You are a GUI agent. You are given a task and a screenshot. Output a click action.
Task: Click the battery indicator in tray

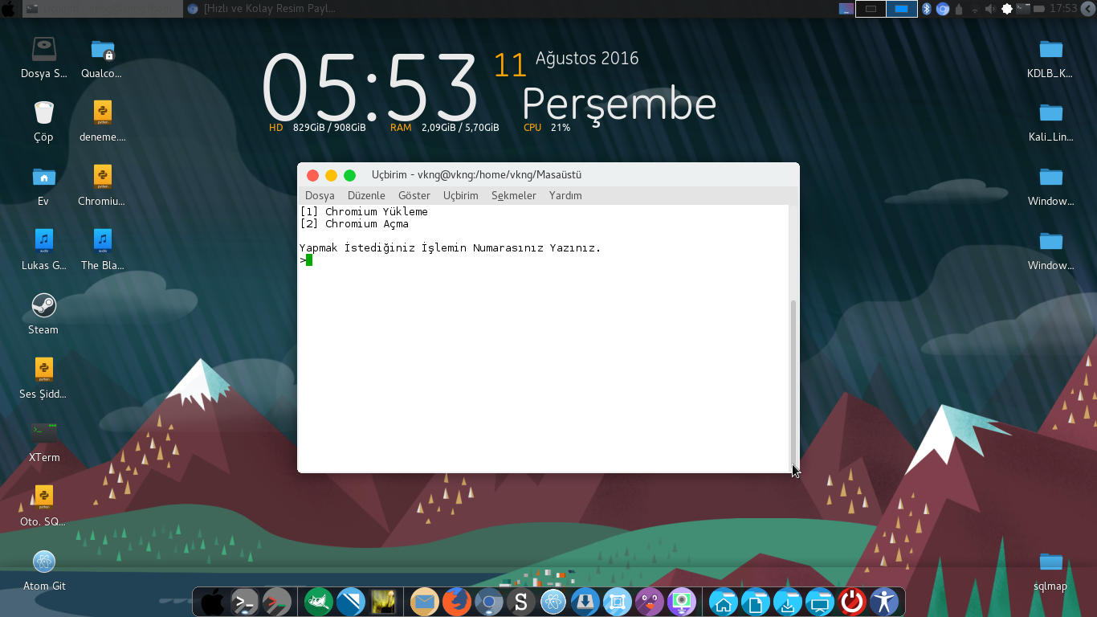click(x=1039, y=9)
